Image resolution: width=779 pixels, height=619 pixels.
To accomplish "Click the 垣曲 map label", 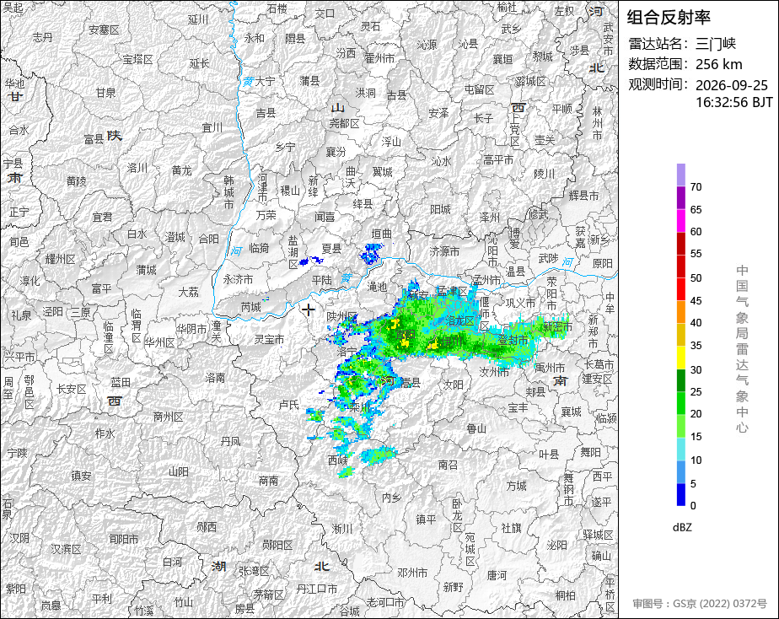I will click(382, 234).
